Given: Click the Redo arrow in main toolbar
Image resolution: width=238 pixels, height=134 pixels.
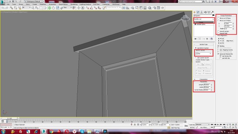Looking at the screenshot, I should [x=7, y=8].
